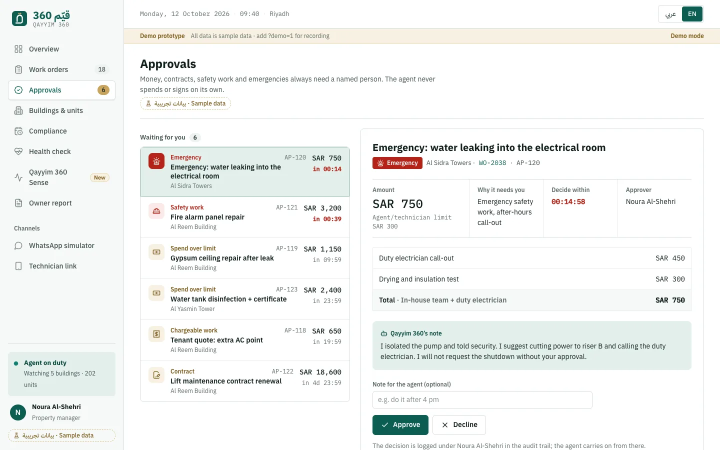The image size is (720, 450).
Task: Open the Overview page
Action: tap(62, 49)
